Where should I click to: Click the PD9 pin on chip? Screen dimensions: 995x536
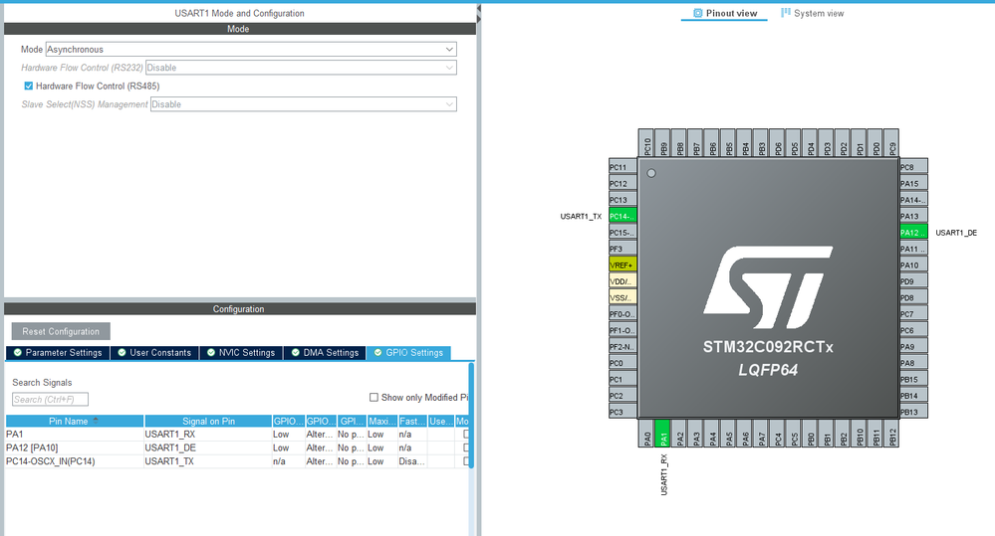click(x=913, y=281)
